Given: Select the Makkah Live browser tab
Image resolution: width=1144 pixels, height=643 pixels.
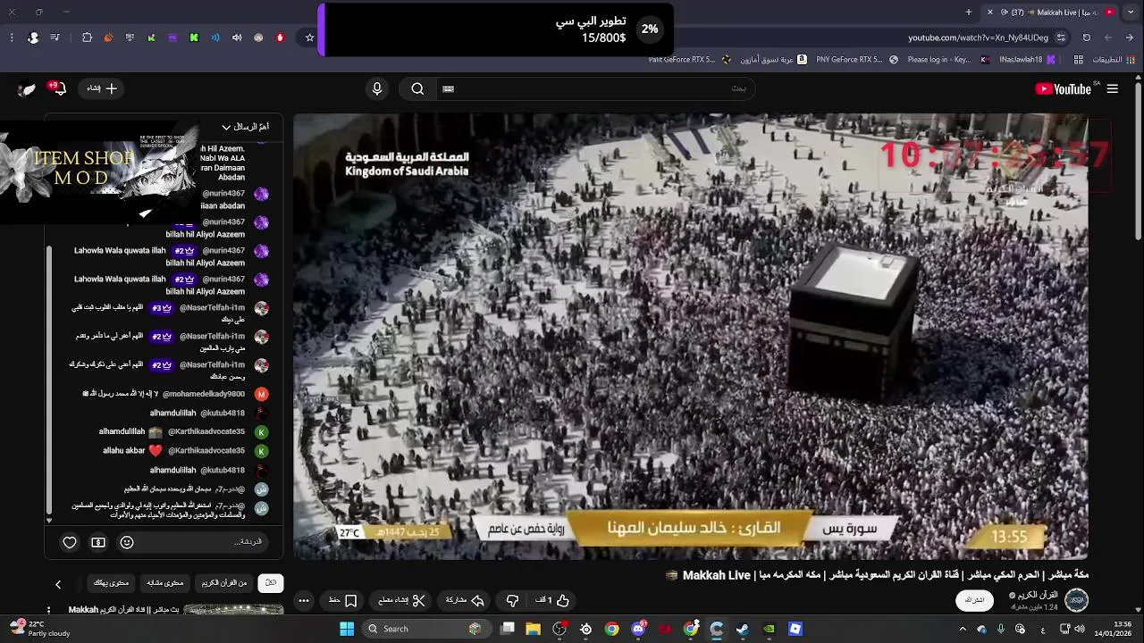Looking at the screenshot, I should coord(1058,13).
